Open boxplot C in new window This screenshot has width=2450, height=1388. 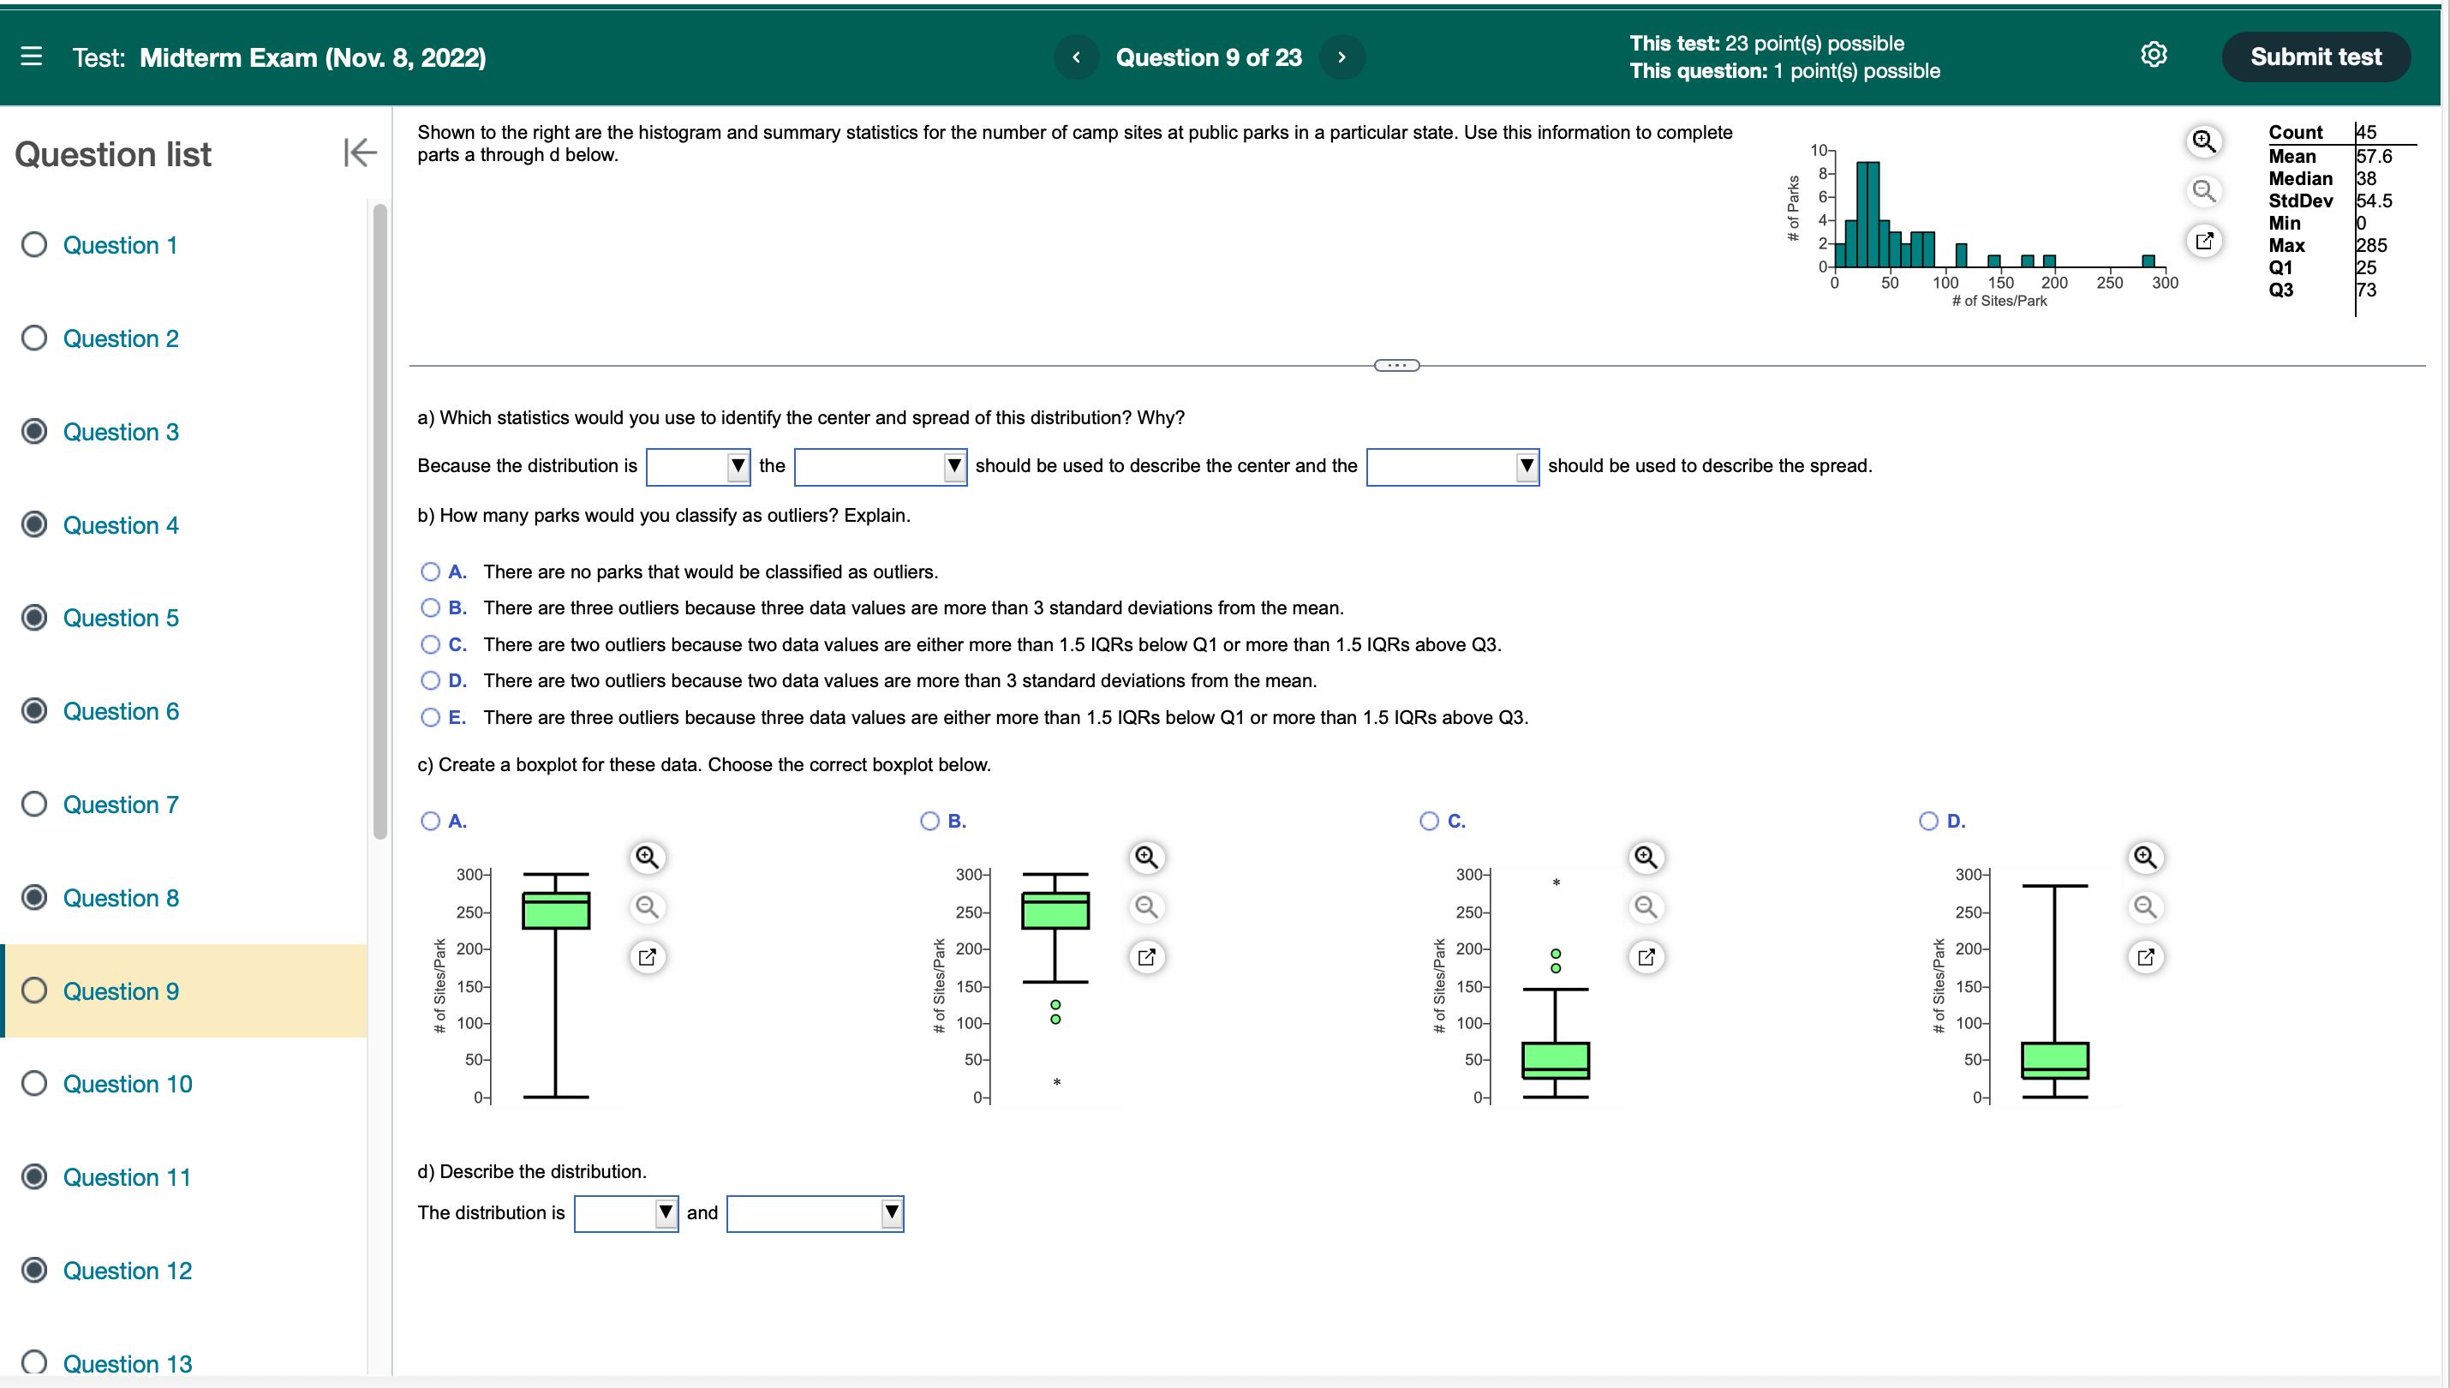point(1646,956)
